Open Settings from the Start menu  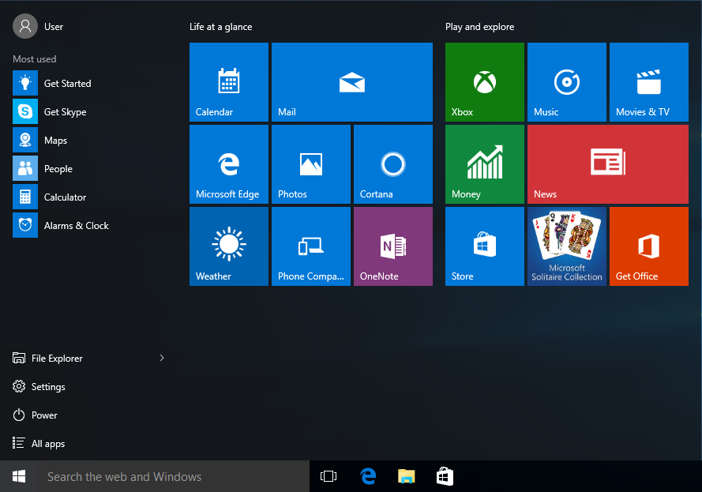47,387
